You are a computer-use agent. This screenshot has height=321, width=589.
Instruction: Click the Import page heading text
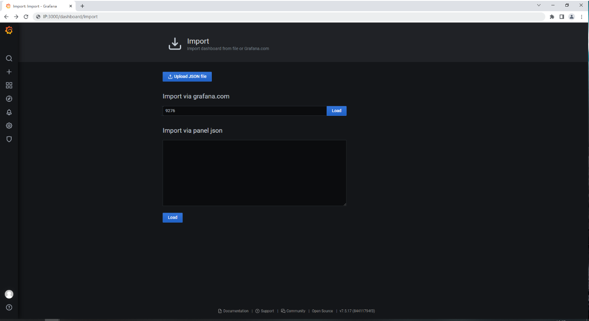(x=198, y=41)
